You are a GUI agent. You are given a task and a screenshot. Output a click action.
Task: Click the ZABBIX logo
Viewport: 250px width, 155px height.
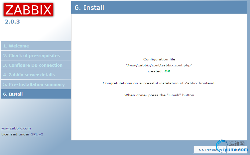click(x=28, y=10)
